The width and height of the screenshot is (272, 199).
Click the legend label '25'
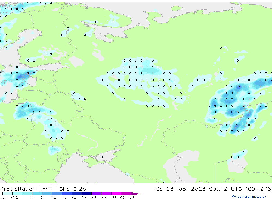click(83, 197)
